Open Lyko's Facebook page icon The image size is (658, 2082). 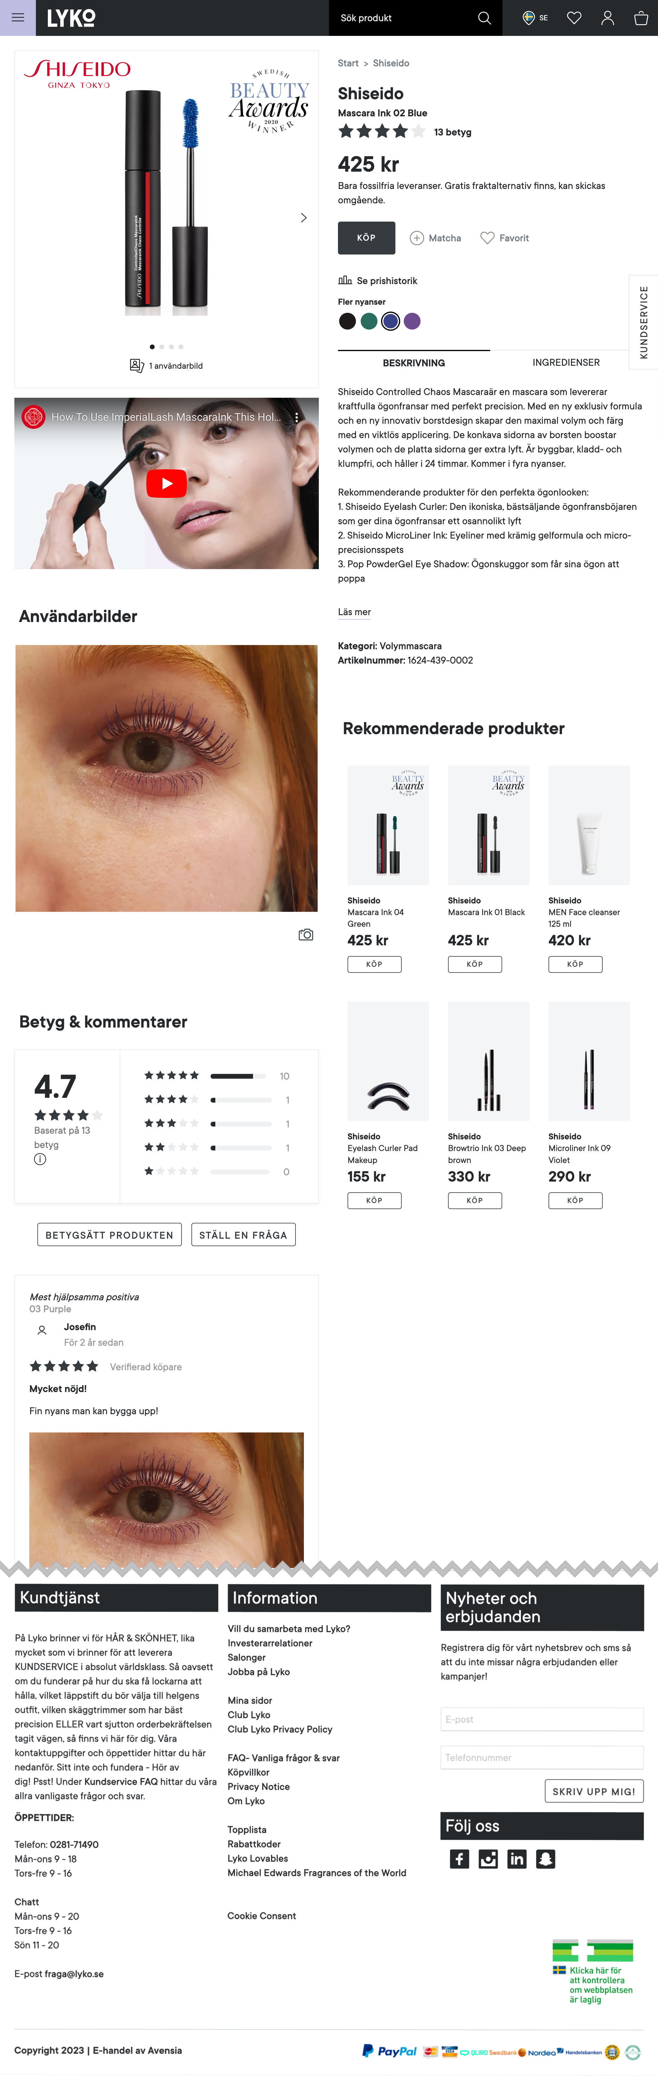459,1859
